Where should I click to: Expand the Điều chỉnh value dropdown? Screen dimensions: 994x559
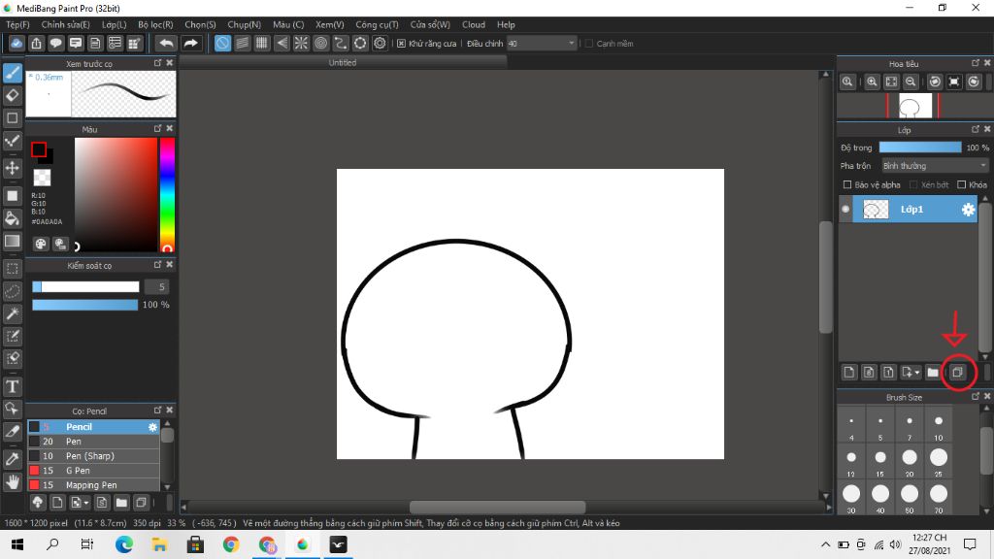571,44
